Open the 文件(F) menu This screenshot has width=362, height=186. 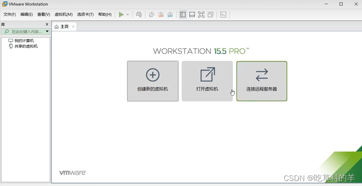coord(10,15)
